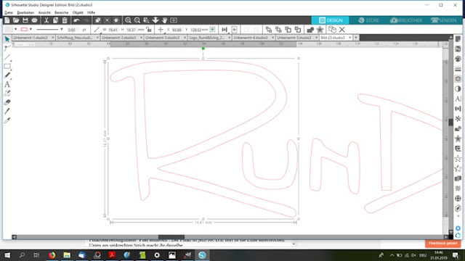Select the rectangle drawing tool
The image size is (465, 261).
[7, 66]
